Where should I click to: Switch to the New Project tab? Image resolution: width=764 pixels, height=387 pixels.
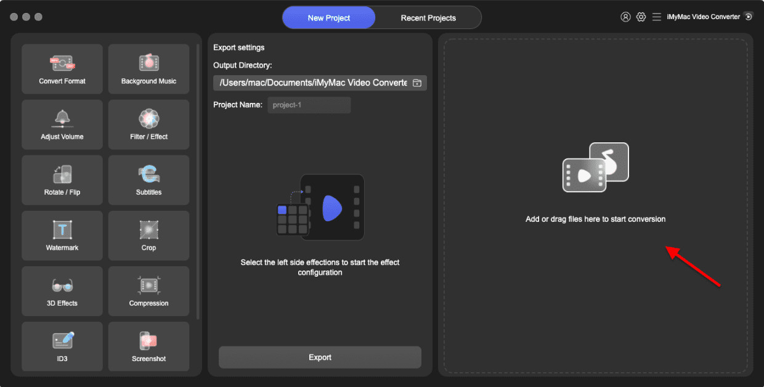(x=329, y=18)
